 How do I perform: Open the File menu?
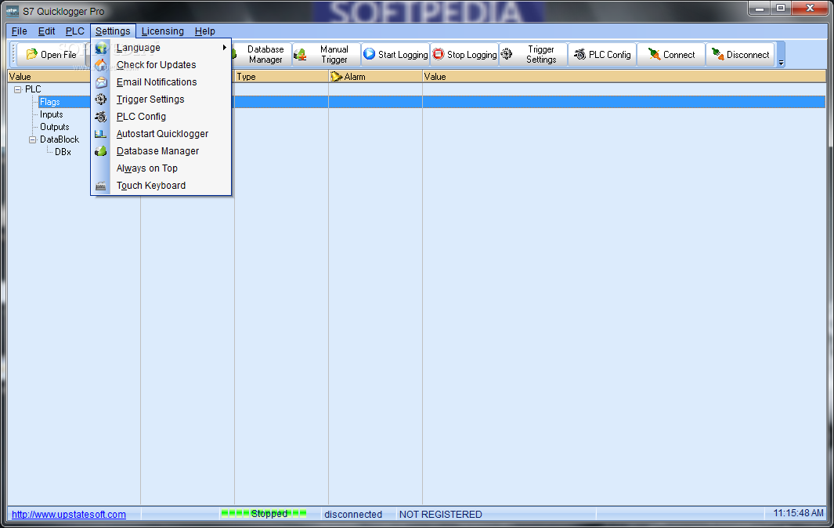tap(19, 31)
